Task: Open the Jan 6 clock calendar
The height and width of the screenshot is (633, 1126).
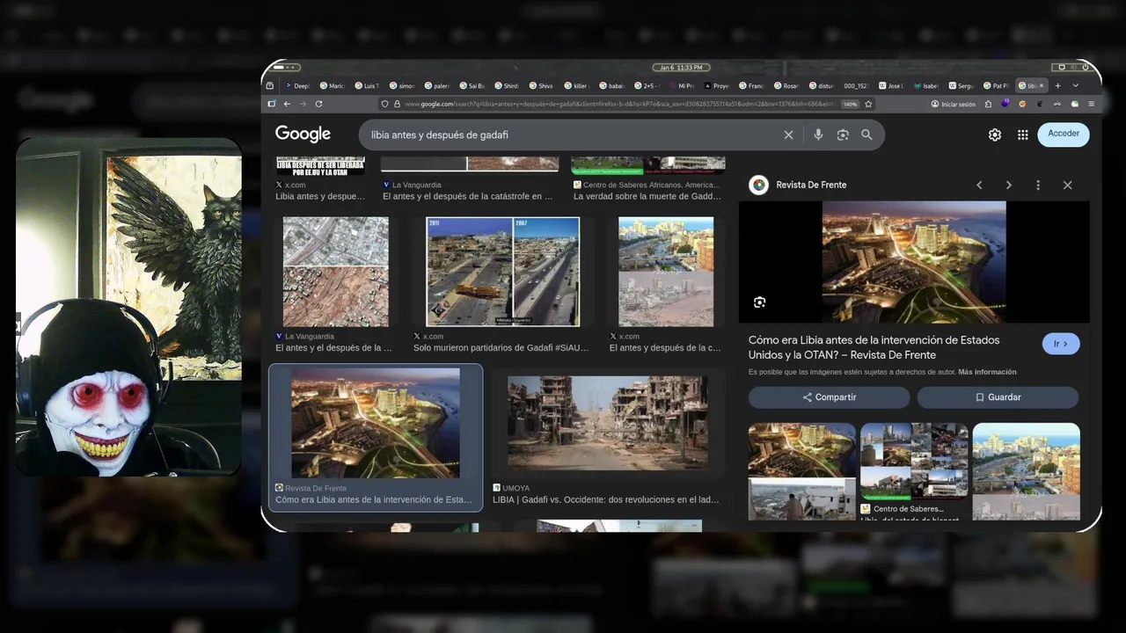Action: point(681,68)
